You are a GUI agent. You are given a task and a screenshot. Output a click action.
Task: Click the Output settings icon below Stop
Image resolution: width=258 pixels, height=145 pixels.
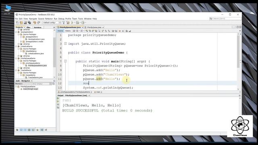click(x=58, y=108)
